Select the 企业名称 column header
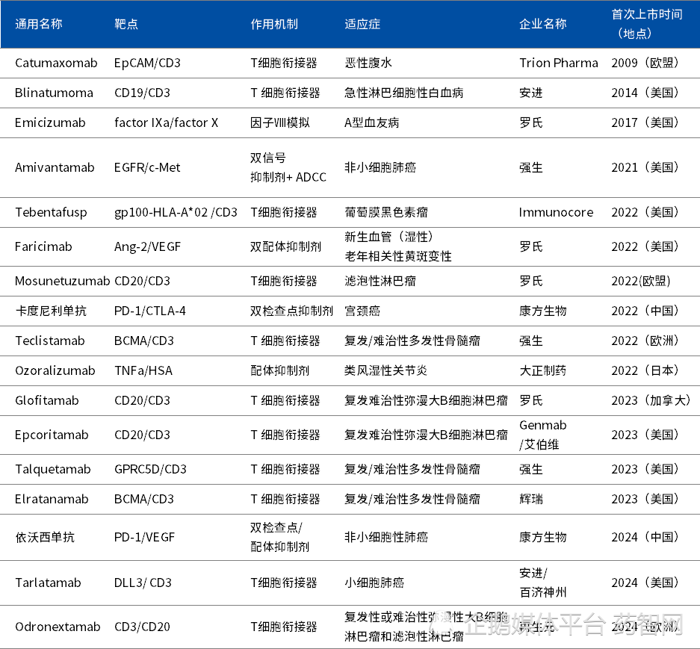Image resolution: width=700 pixels, height=649 pixels. [542, 24]
